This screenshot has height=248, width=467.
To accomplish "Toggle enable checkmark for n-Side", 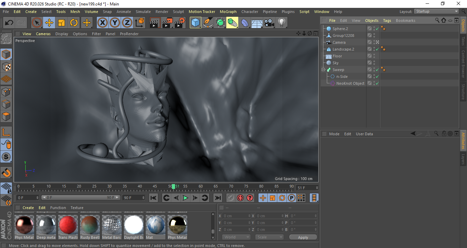I will click(377, 77).
